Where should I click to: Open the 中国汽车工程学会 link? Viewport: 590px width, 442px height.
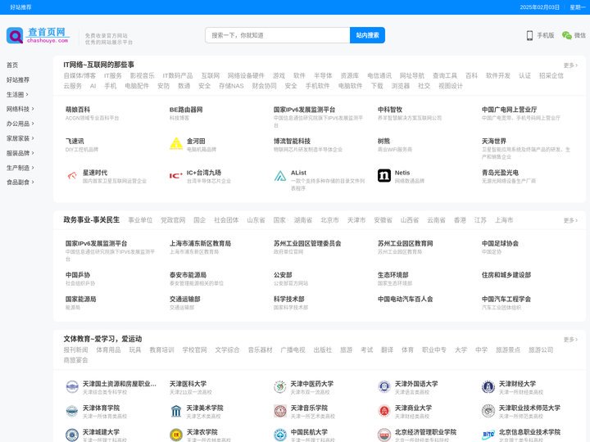pyautogui.click(x=506, y=300)
